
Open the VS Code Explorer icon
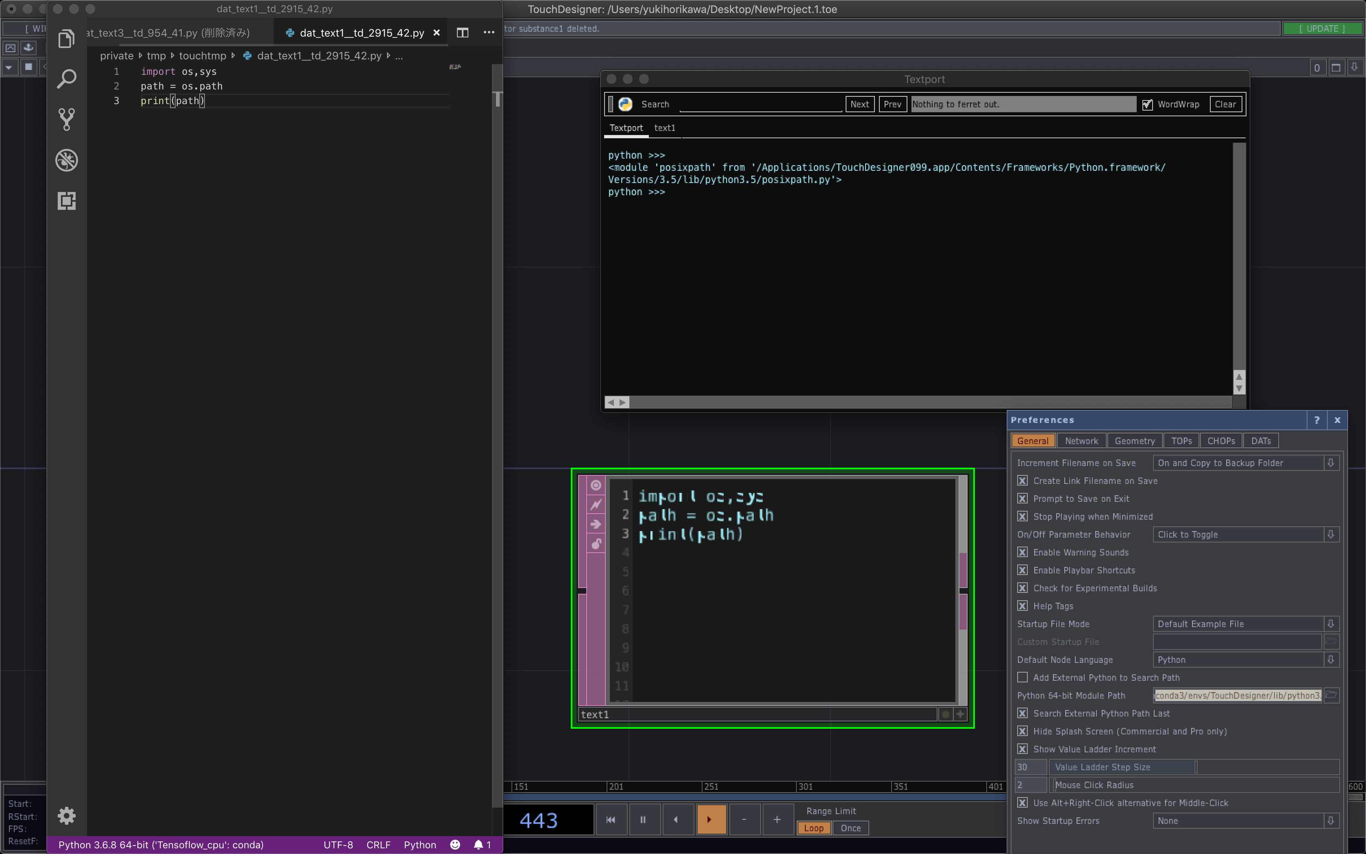tap(67, 38)
